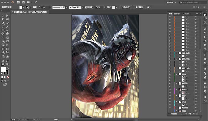Screen dimensions: 208x121
Task: Open Adobe Bridge from top bar
Action: click(x=18, y=2)
